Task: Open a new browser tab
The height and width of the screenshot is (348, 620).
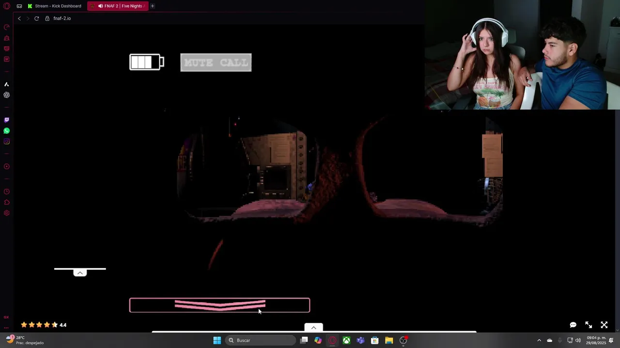Action: coord(152,6)
